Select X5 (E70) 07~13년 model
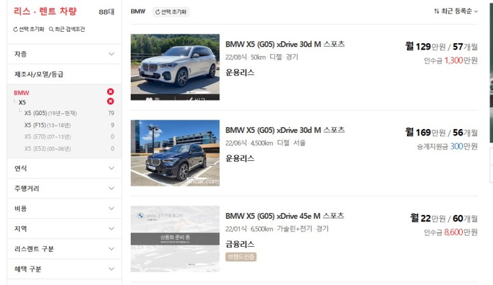 pos(47,137)
